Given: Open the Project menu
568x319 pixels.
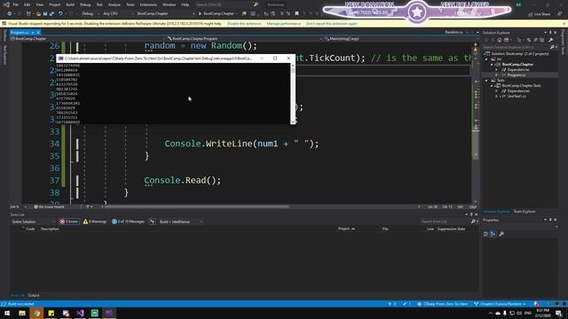Looking at the screenshot, I should point(55,4).
